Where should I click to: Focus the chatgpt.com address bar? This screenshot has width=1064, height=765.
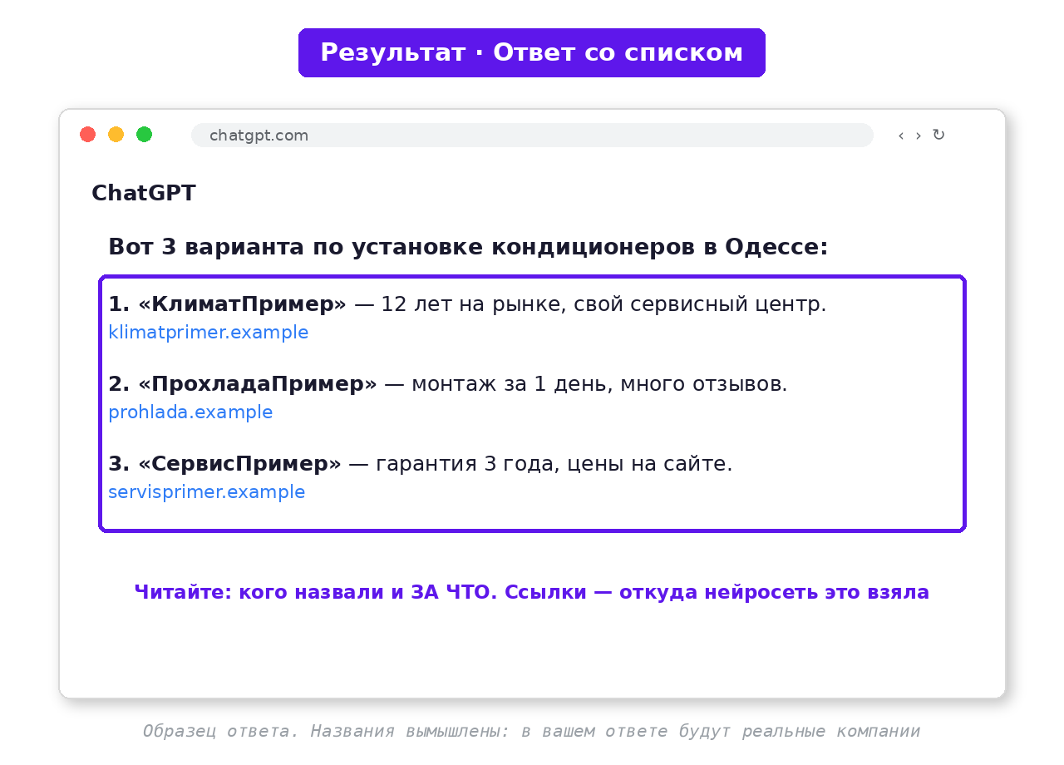pyautogui.click(x=532, y=136)
